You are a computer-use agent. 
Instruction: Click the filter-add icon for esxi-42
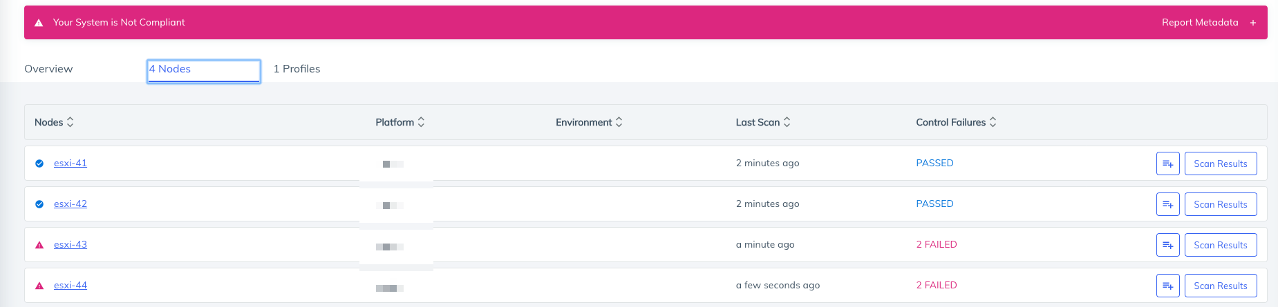pyautogui.click(x=1167, y=204)
